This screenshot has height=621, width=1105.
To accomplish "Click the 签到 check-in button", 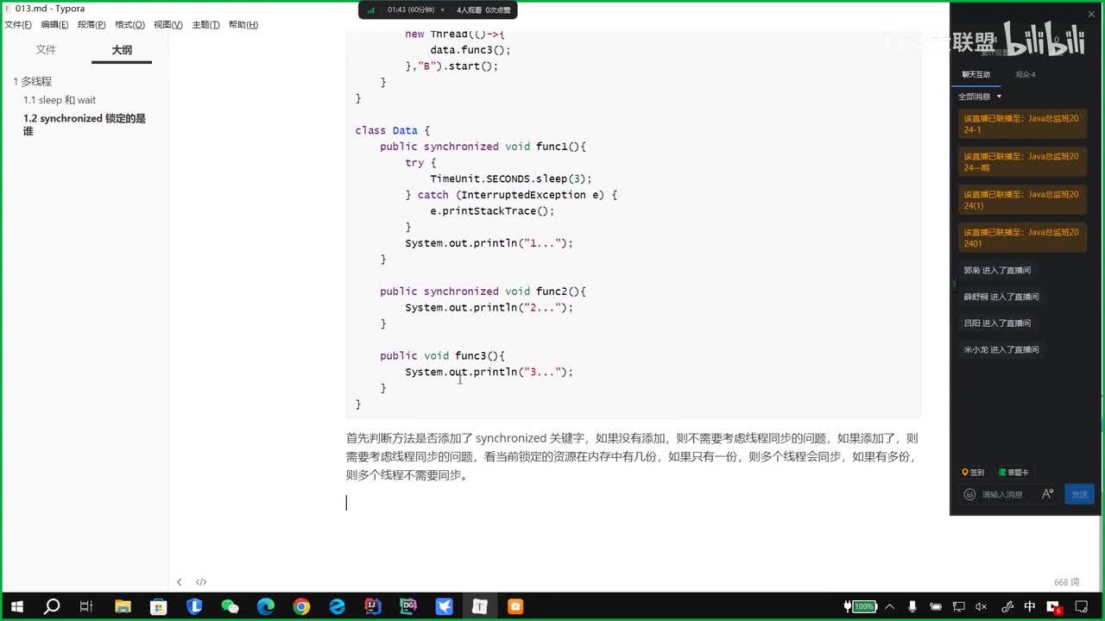I will coord(973,473).
